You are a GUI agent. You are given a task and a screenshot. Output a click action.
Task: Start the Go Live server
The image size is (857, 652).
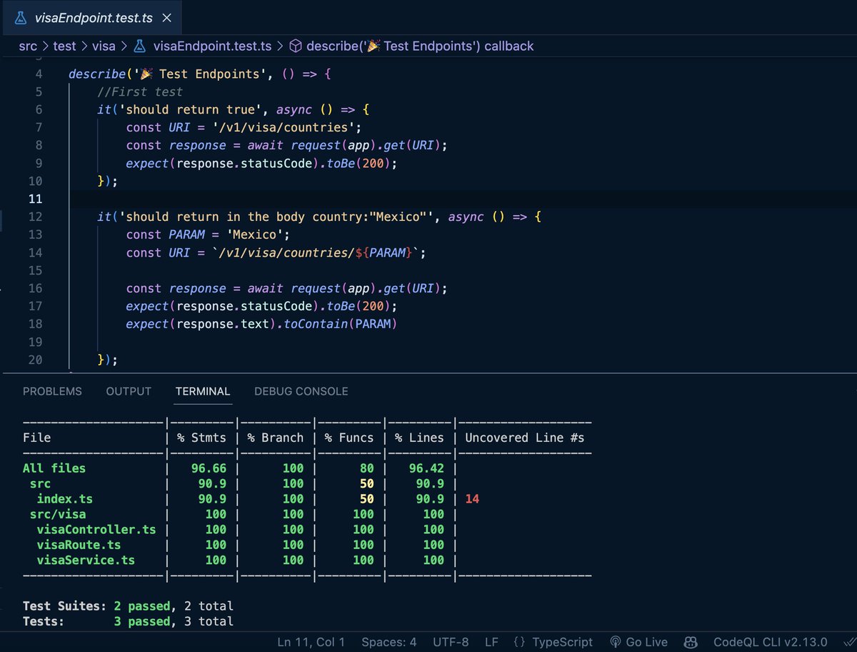pyautogui.click(x=646, y=642)
